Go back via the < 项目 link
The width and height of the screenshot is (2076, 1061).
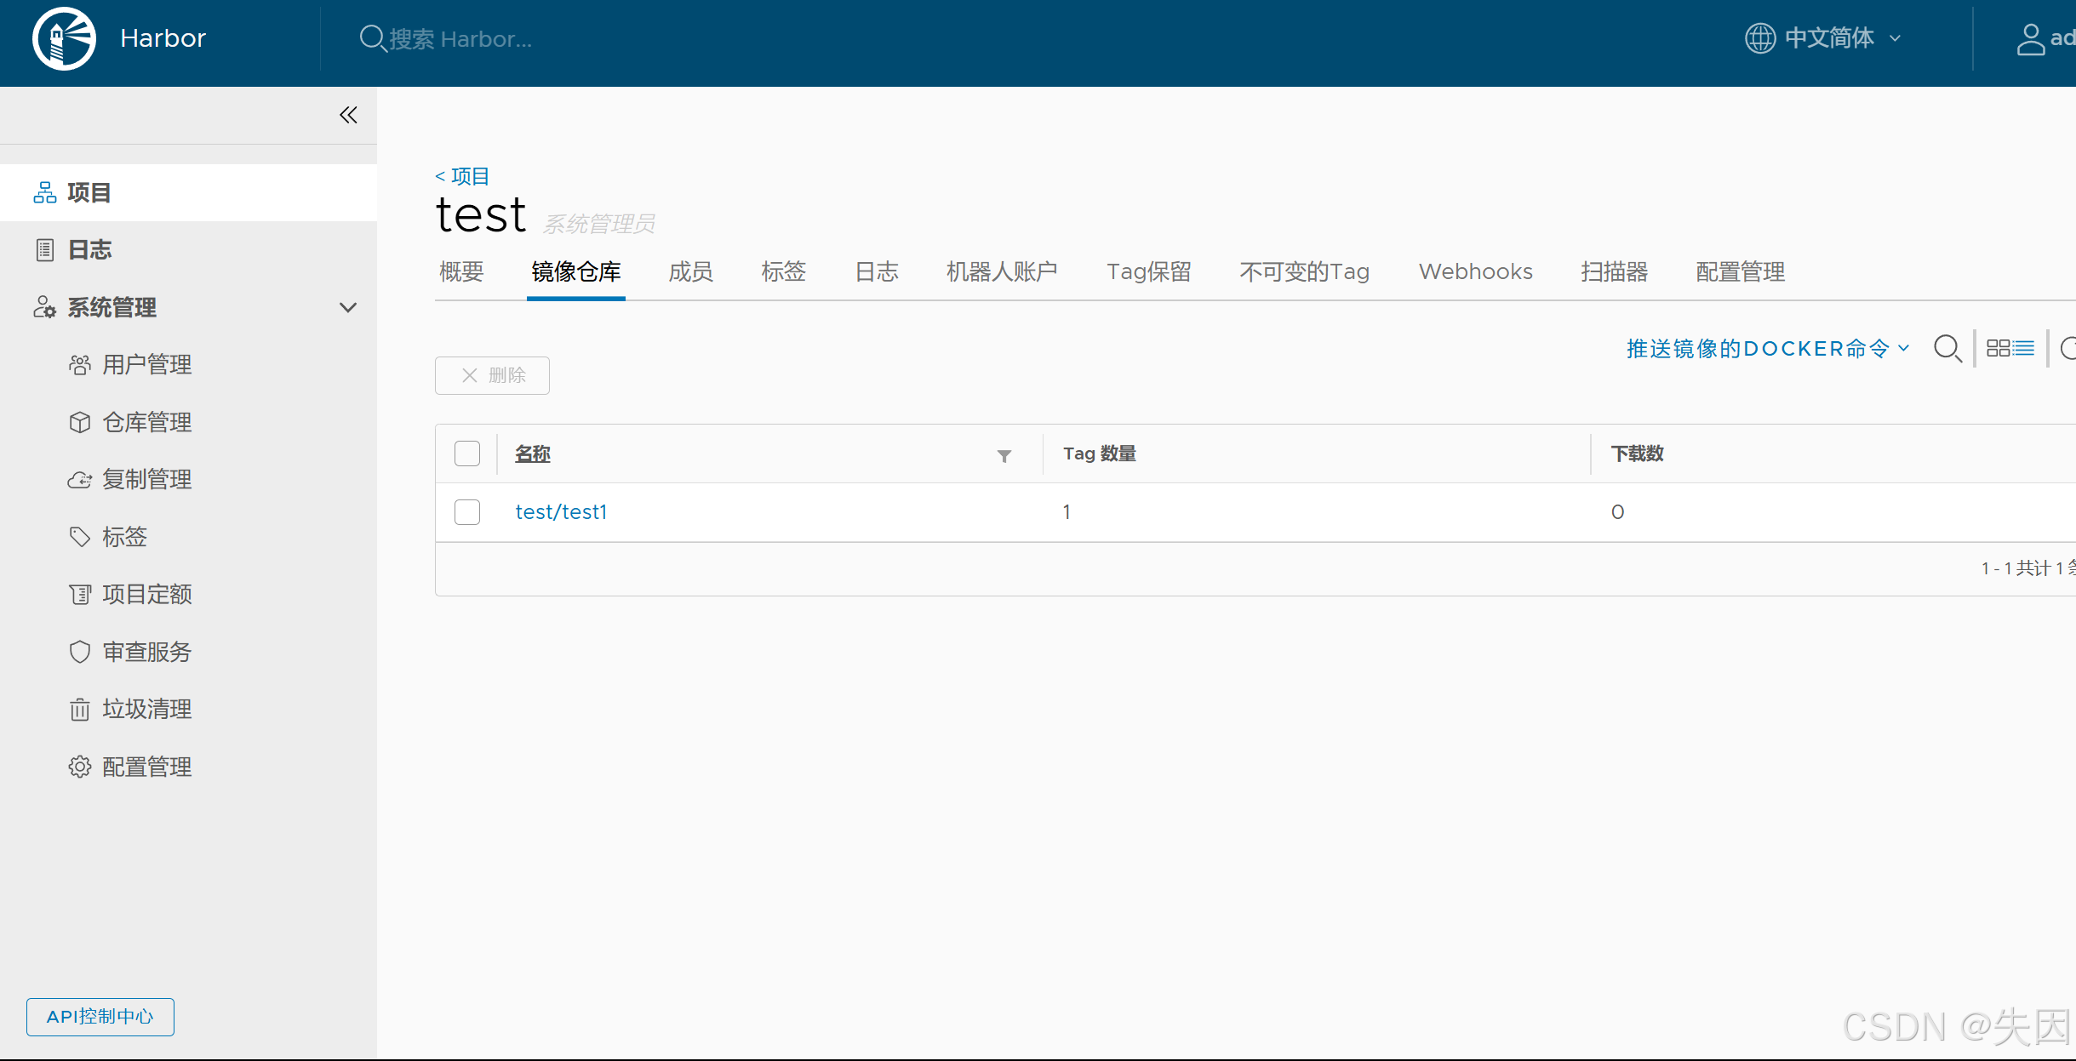click(x=462, y=176)
